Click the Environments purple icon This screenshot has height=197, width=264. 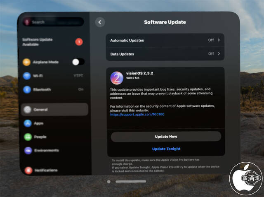[x=28, y=150]
